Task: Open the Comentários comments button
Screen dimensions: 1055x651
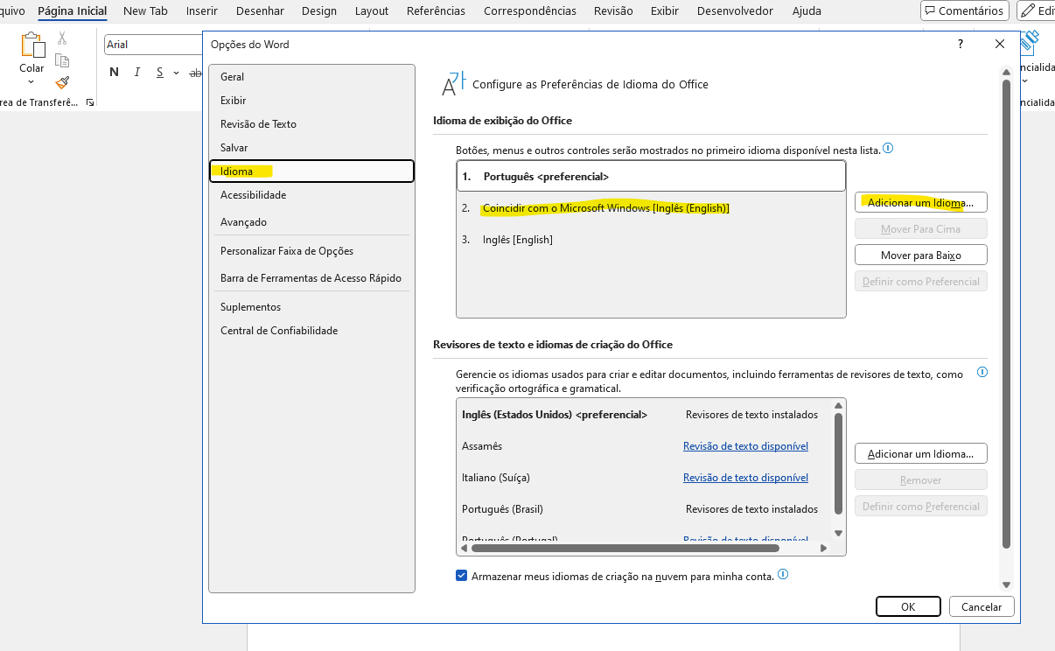Action: tap(964, 10)
